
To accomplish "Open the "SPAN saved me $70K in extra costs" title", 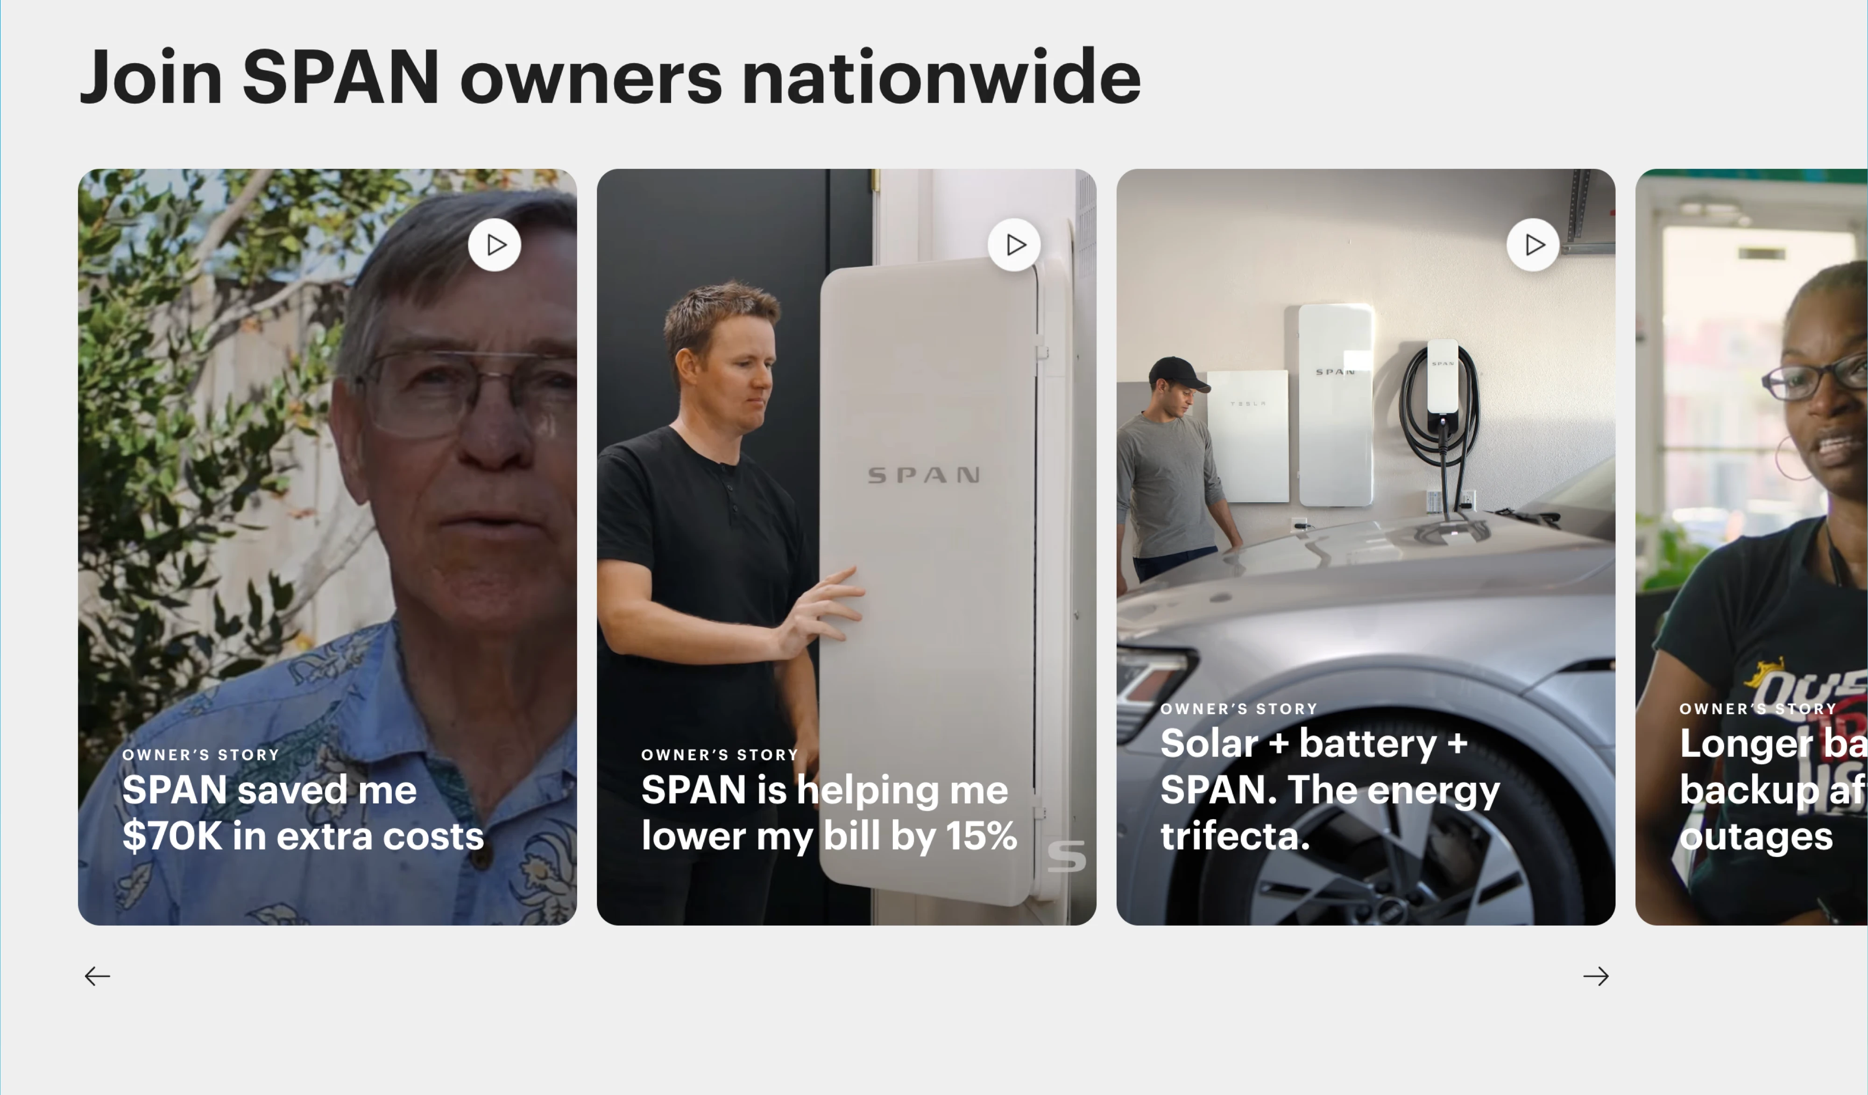I will click(303, 813).
